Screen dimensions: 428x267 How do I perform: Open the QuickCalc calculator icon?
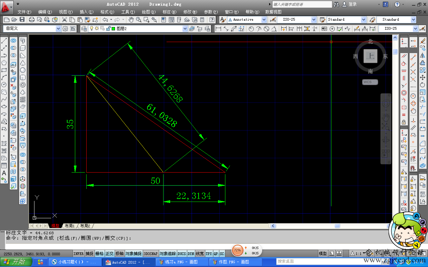click(202, 20)
